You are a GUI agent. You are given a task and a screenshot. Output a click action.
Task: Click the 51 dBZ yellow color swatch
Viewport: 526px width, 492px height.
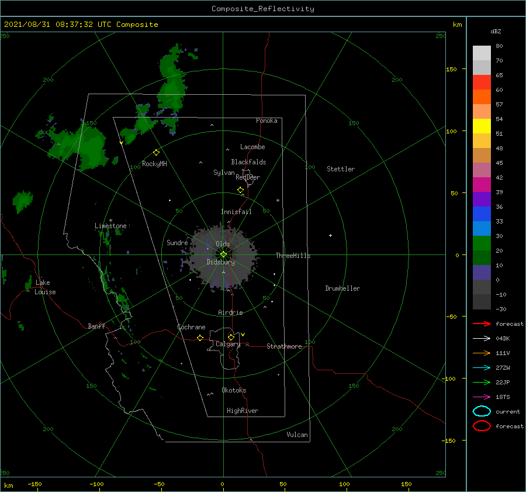point(482,126)
